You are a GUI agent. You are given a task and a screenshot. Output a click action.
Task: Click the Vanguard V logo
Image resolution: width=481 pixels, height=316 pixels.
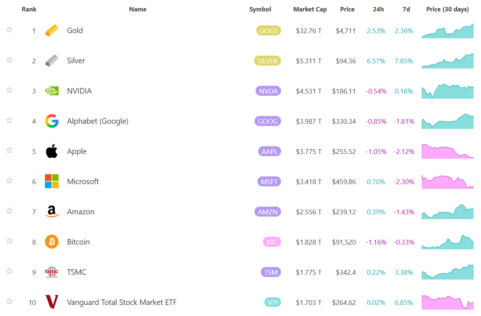point(52,302)
